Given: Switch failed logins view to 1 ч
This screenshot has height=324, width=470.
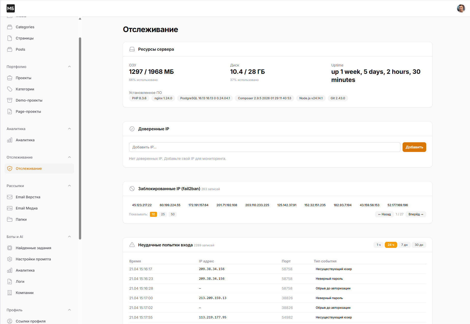Looking at the screenshot, I should (x=378, y=245).
